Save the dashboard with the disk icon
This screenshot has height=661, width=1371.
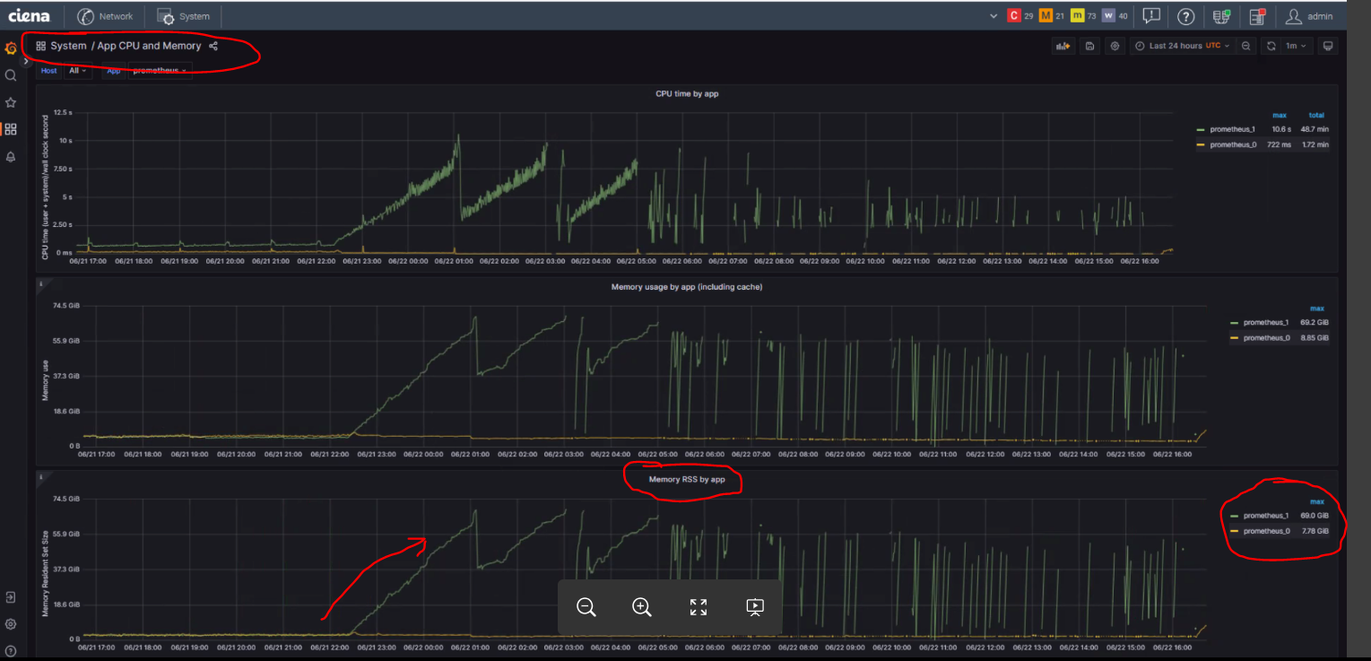[1089, 46]
